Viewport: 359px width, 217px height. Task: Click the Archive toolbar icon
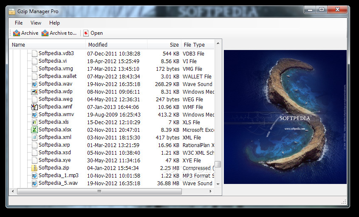pyautogui.click(x=17, y=33)
